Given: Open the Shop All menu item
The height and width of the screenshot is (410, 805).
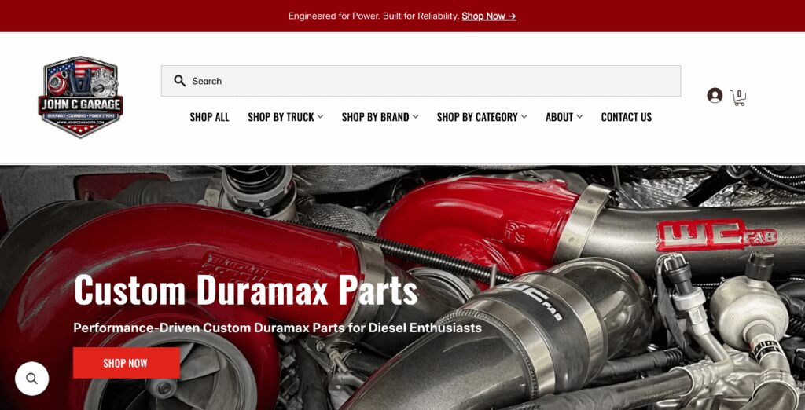Looking at the screenshot, I should pyautogui.click(x=209, y=117).
